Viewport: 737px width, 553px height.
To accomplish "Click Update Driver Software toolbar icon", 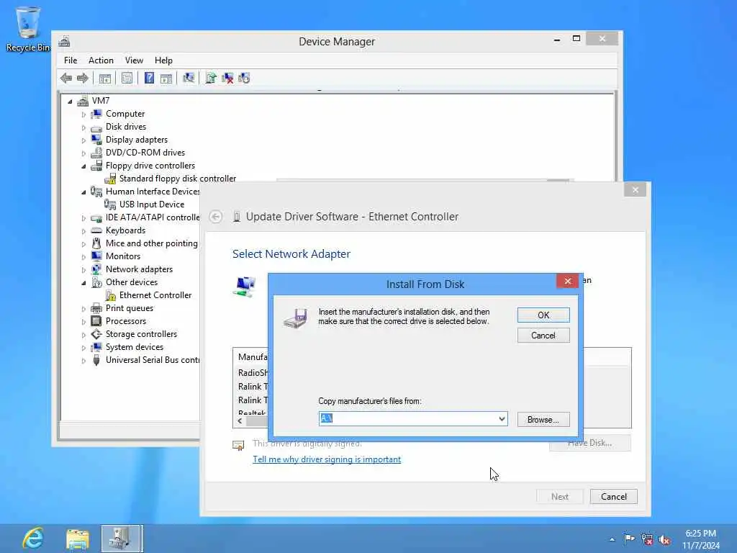I will click(211, 78).
